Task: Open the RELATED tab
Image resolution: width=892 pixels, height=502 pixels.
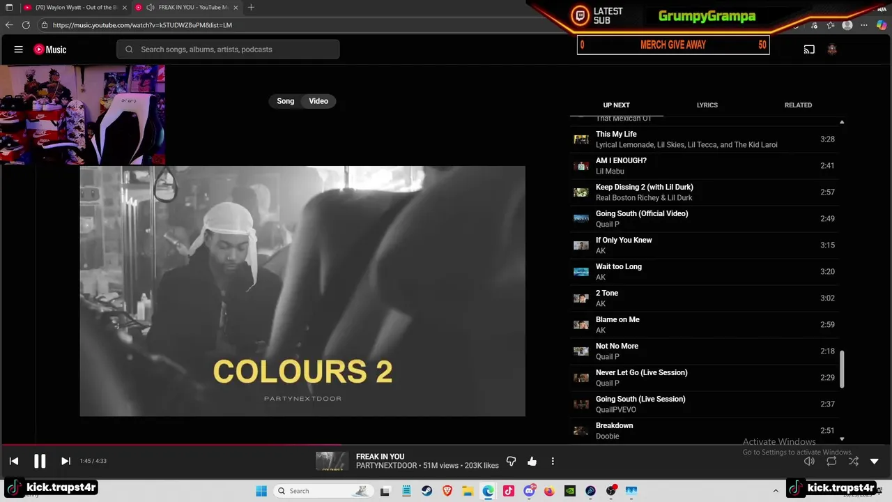Action: pos(798,105)
